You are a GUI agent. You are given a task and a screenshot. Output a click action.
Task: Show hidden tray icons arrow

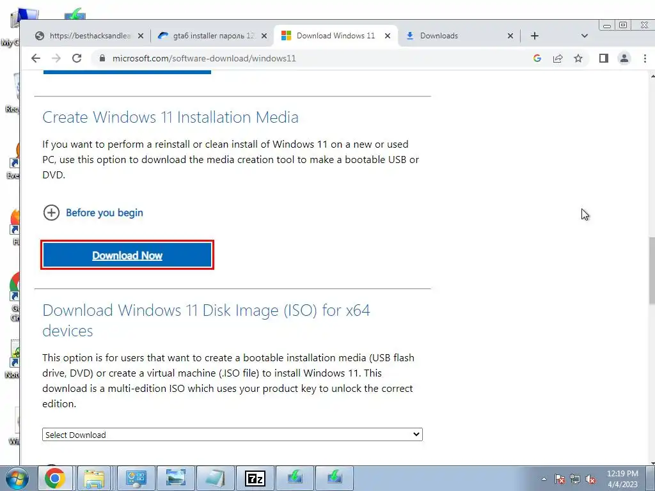pyautogui.click(x=544, y=479)
